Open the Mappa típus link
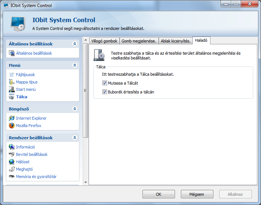 point(27,82)
